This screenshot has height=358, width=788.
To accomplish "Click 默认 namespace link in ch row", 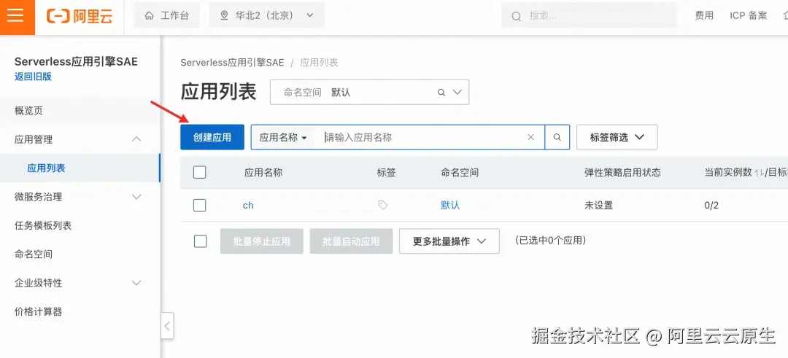I will 450,205.
